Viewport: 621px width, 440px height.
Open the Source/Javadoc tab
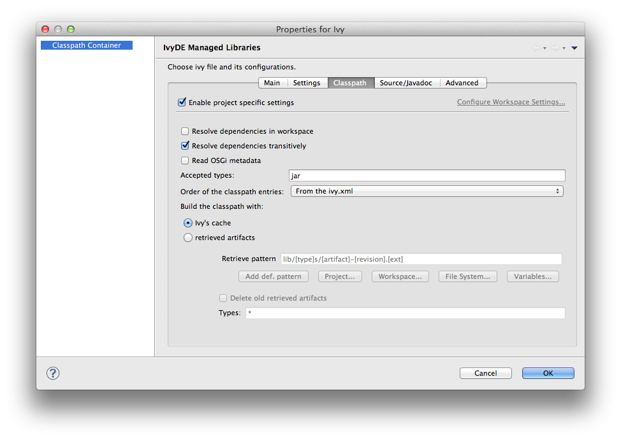point(405,83)
